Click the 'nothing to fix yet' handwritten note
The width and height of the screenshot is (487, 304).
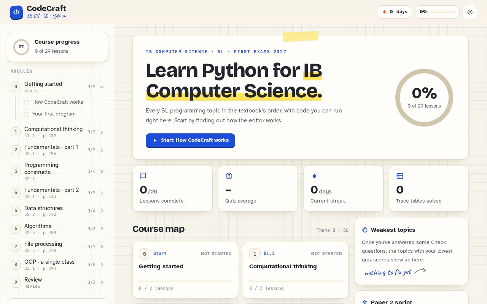[x=388, y=272]
